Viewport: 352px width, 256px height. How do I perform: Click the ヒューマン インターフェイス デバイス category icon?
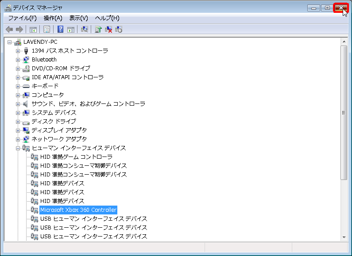point(26,148)
